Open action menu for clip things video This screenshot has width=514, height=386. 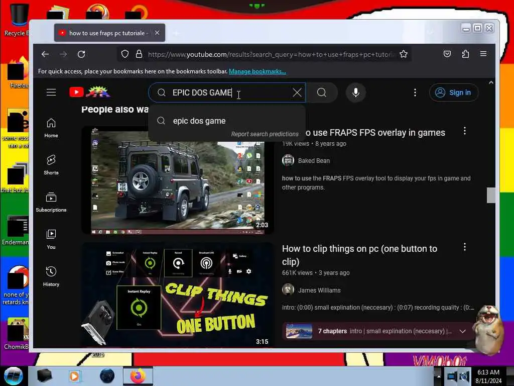tap(464, 247)
